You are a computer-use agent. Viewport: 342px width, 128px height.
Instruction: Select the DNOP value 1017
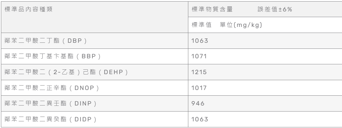click(x=199, y=88)
